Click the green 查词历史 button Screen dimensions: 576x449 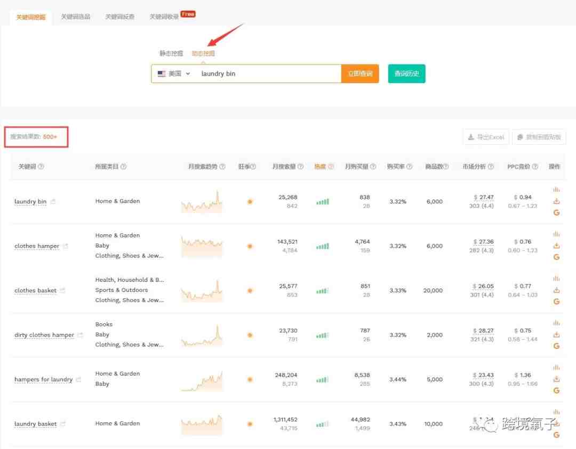pos(406,74)
